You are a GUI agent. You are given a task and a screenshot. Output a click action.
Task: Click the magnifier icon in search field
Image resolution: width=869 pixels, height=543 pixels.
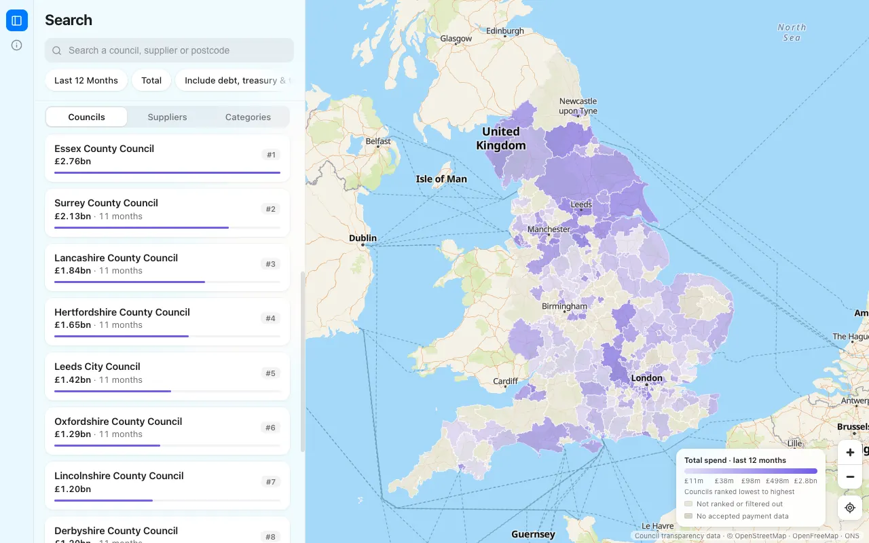(57, 50)
